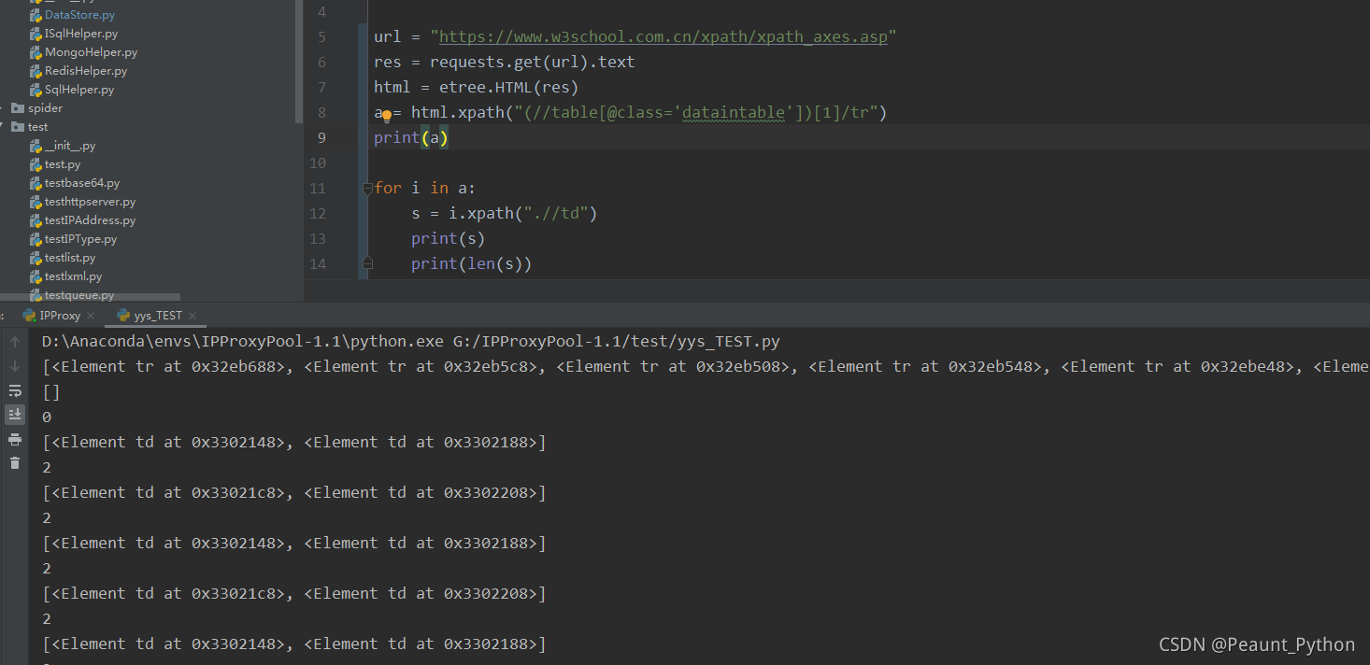This screenshot has height=665, width=1370.
Task: Open SqlHelper.py file
Action: [79, 90]
